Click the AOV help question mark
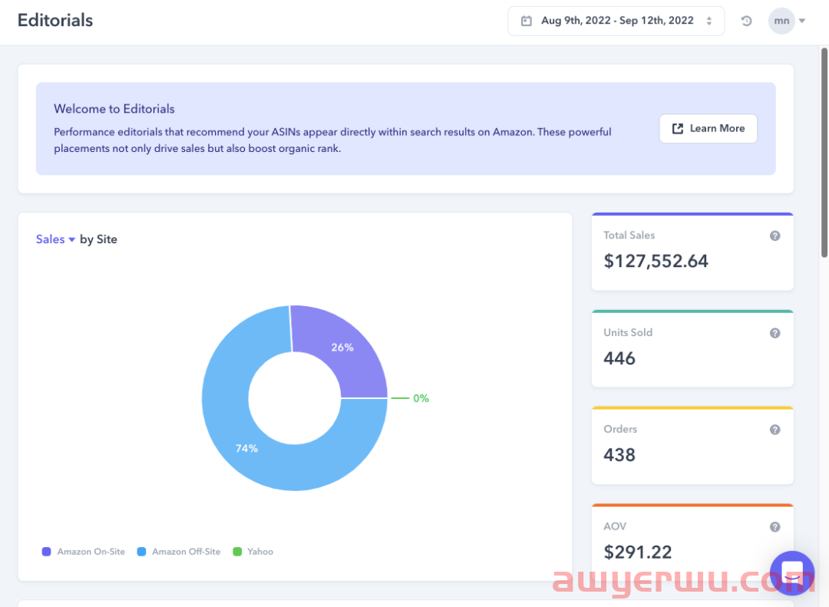Image resolution: width=829 pixels, height=607 pixels. (x=775, y=527)
